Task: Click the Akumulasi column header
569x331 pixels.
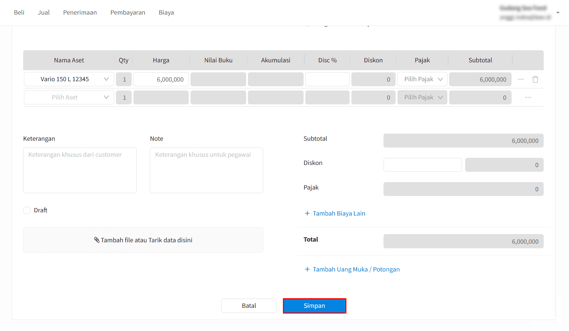Action: (x=275, y=60)
